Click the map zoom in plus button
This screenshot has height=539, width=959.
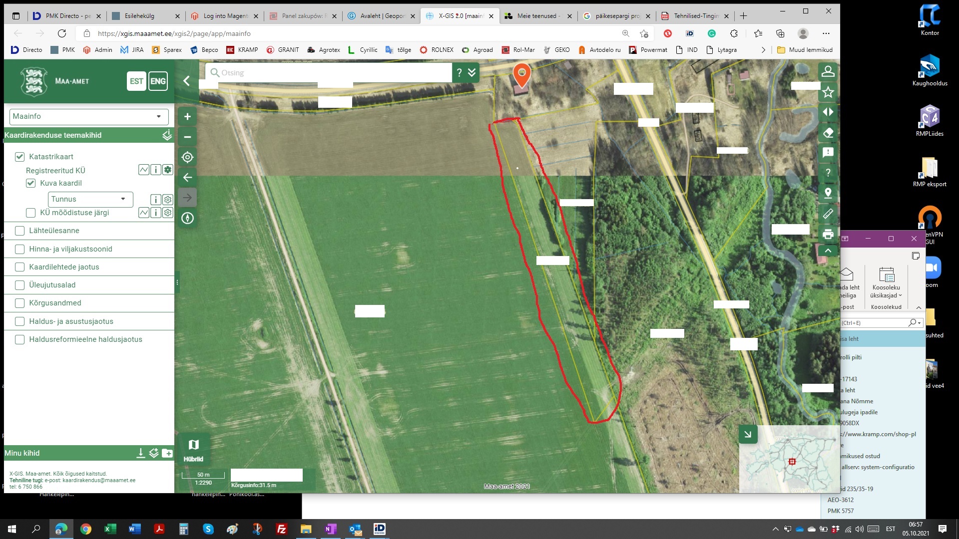click(x=187, y=116)
